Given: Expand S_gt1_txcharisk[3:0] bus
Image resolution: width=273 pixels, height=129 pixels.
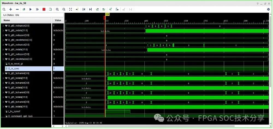Looking at the screenshot, I should [x=3, y=92].
